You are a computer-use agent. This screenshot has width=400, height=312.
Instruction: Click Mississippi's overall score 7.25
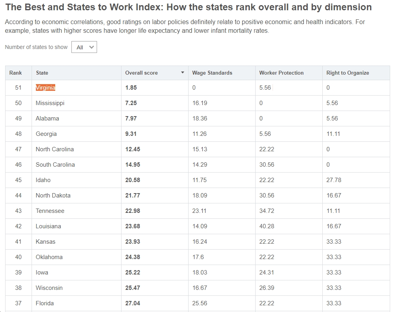click(131, 103)
